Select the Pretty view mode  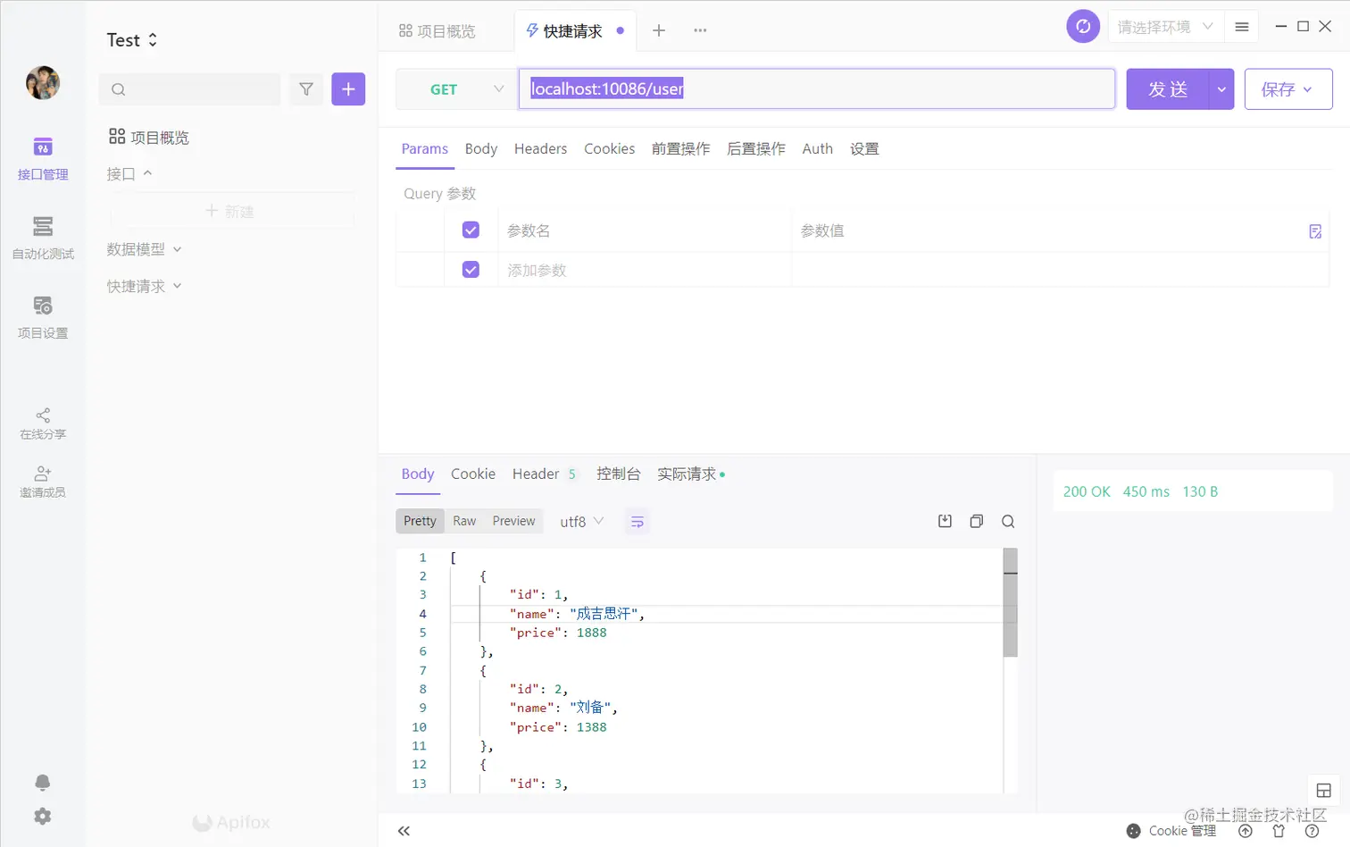point(420,521)
